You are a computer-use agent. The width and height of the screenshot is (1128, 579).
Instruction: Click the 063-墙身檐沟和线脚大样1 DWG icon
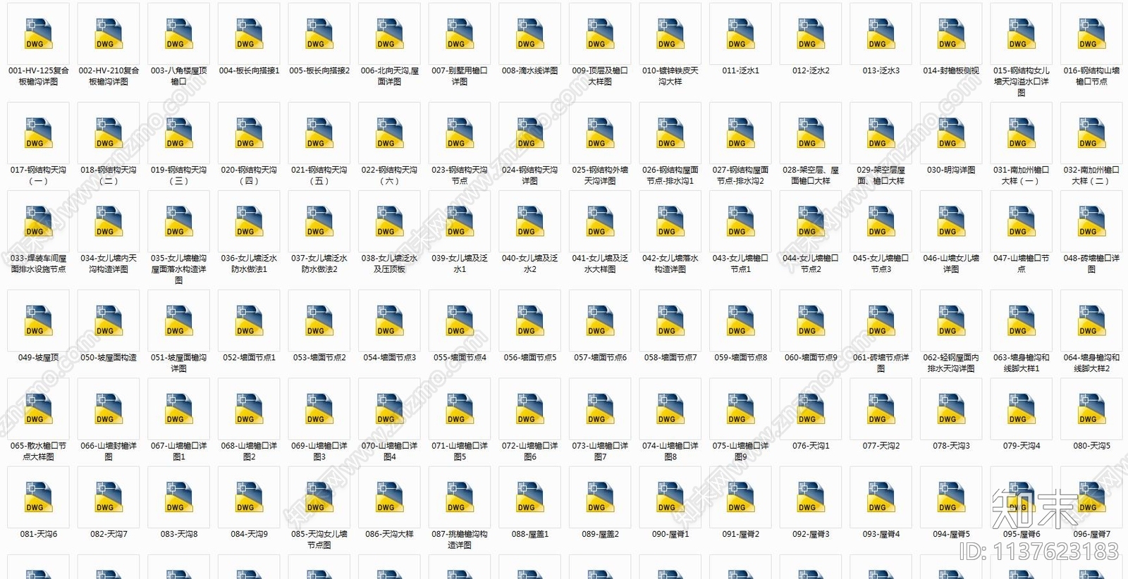(1021, 320)
